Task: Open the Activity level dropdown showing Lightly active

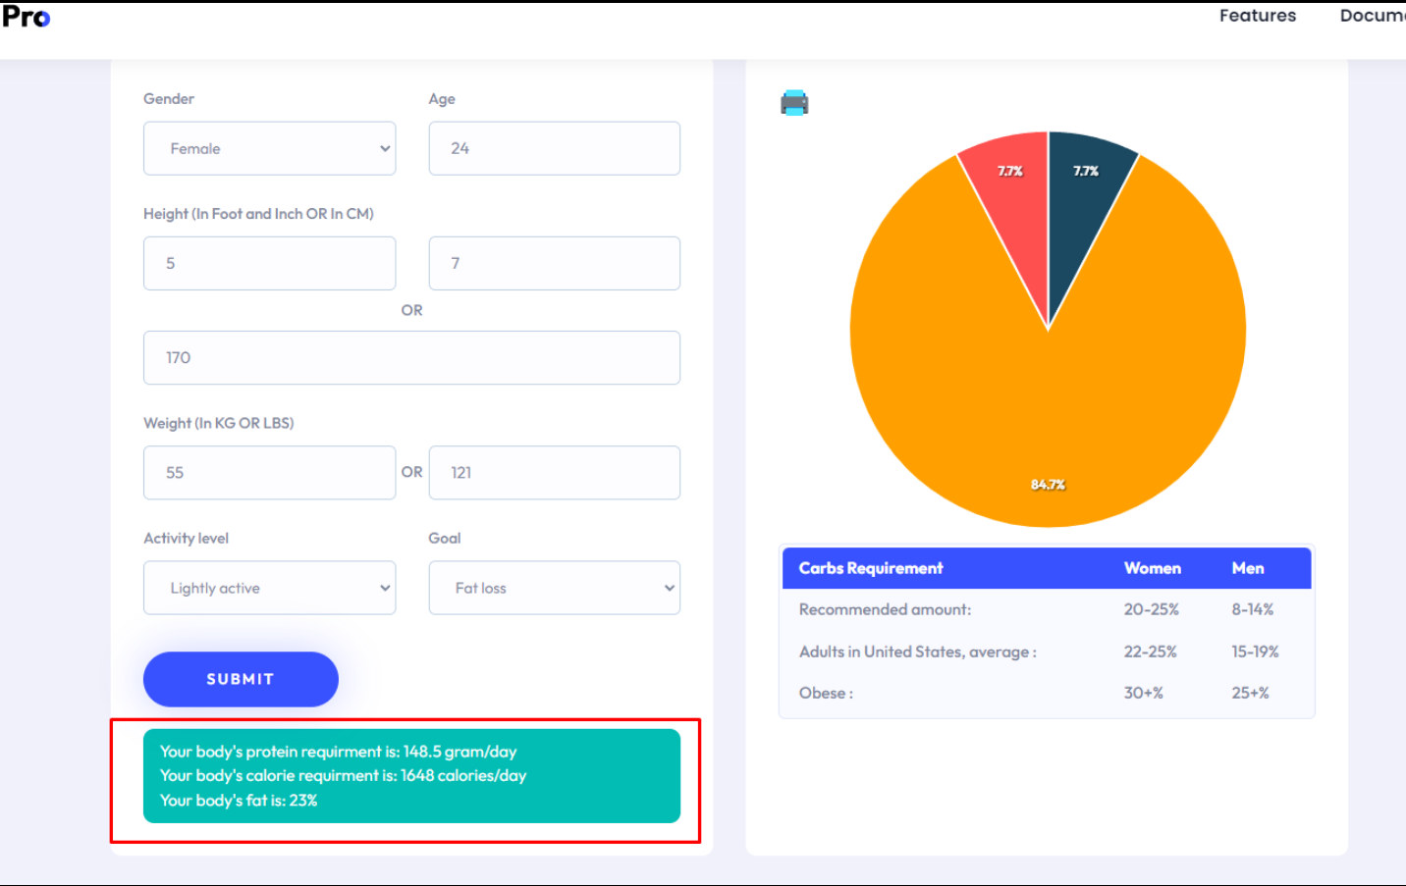Action: click(x=269, y=588)
